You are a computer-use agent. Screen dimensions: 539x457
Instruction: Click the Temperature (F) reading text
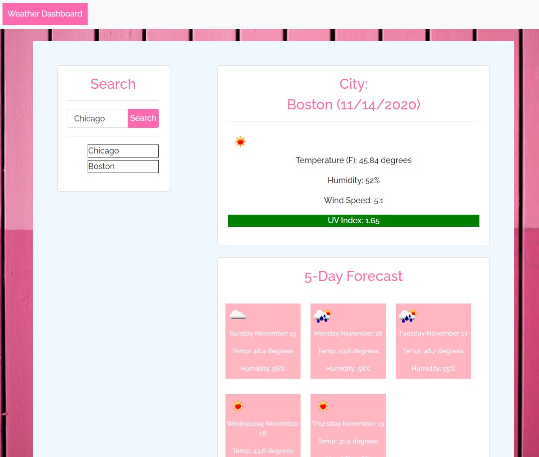coord(353,161)
